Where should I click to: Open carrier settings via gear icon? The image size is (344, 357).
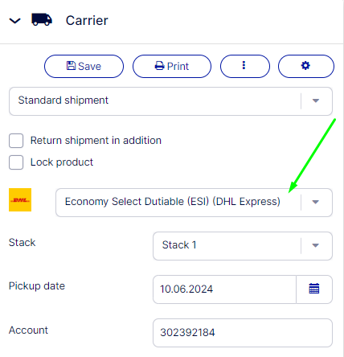[x=306, y=66]
